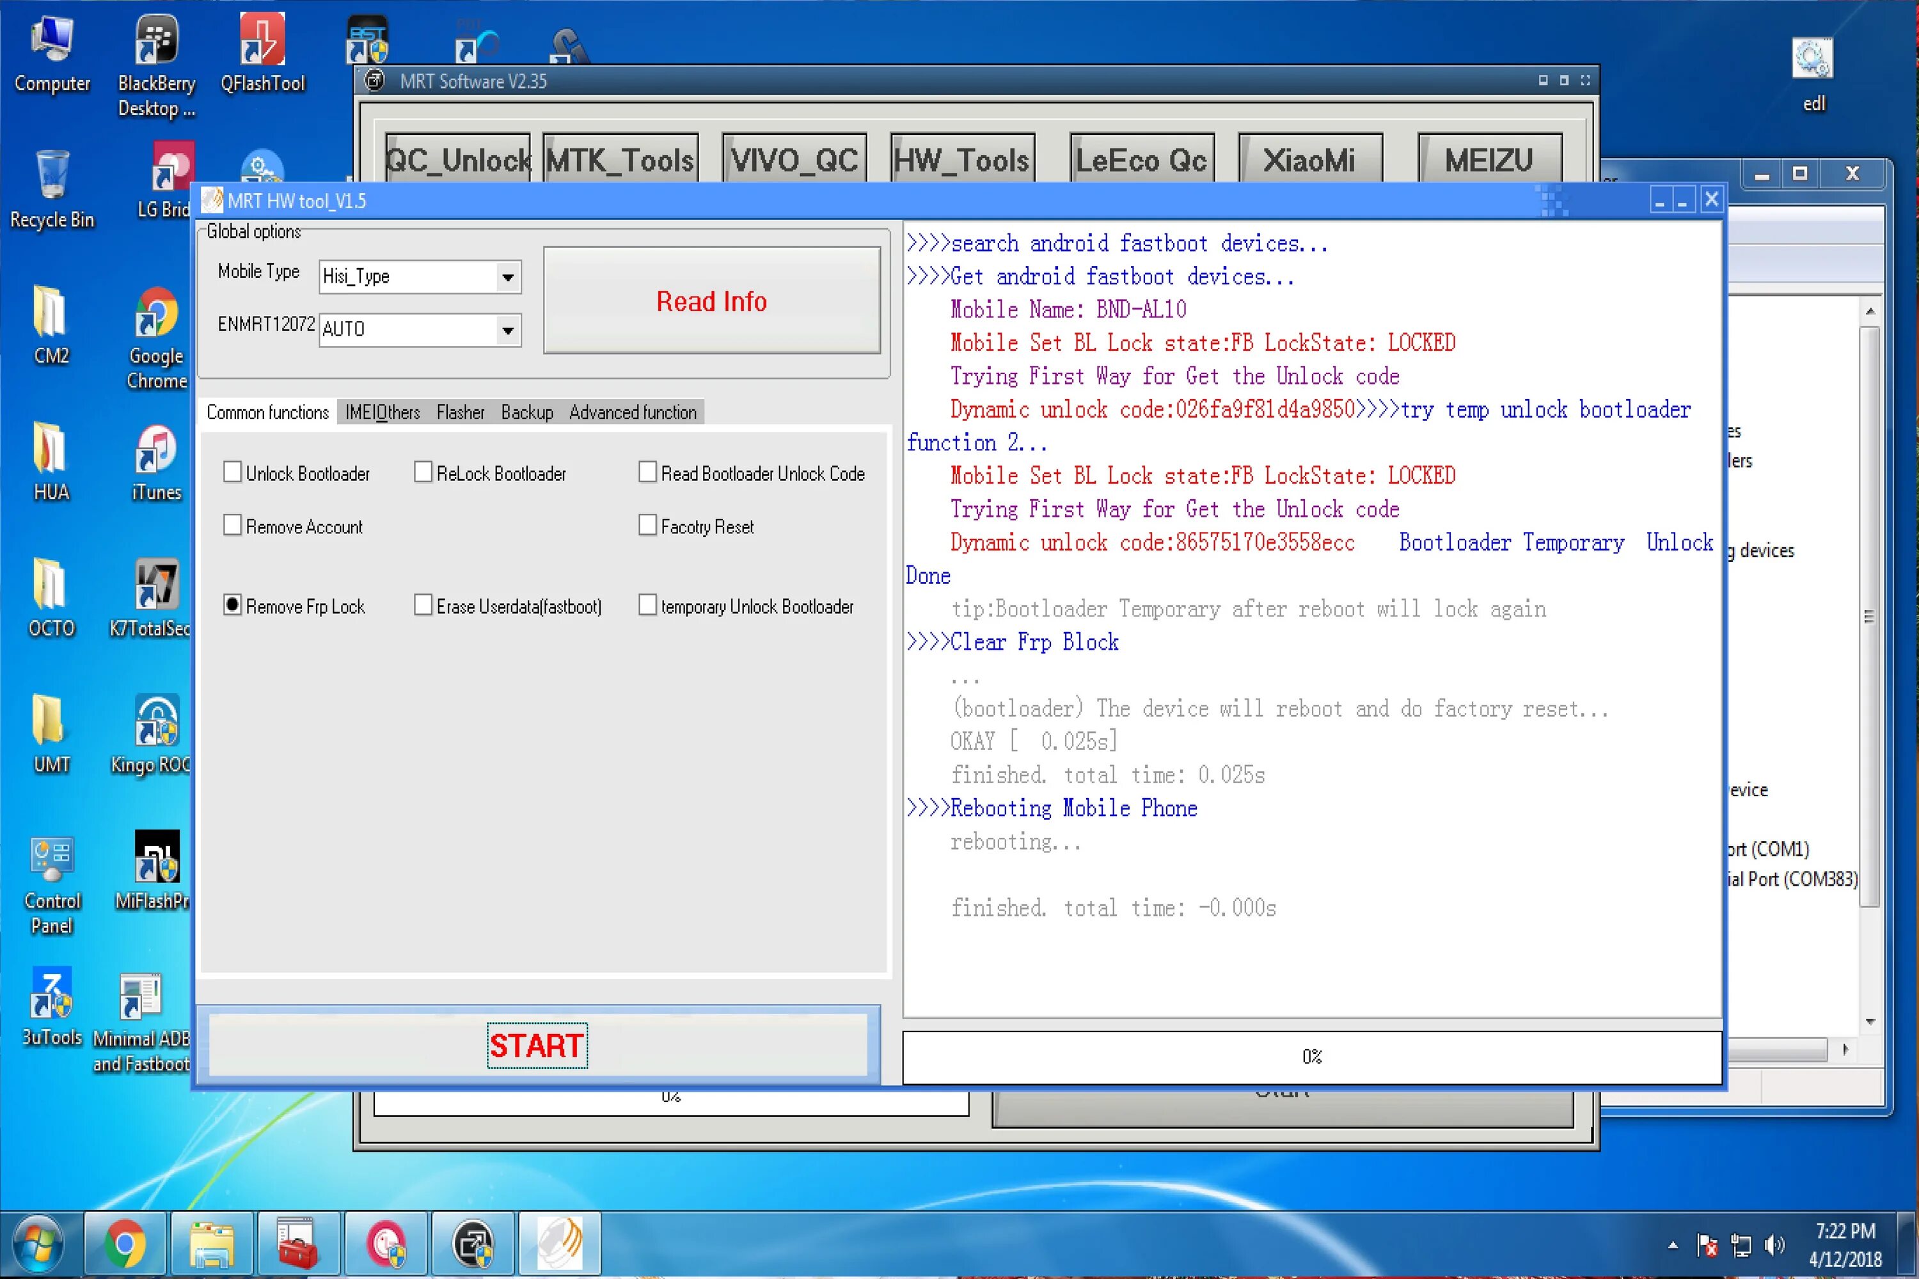
Task: Open VIVO_QC in MRT Software window
Action: pyautogui.click(x=794, y=159)
